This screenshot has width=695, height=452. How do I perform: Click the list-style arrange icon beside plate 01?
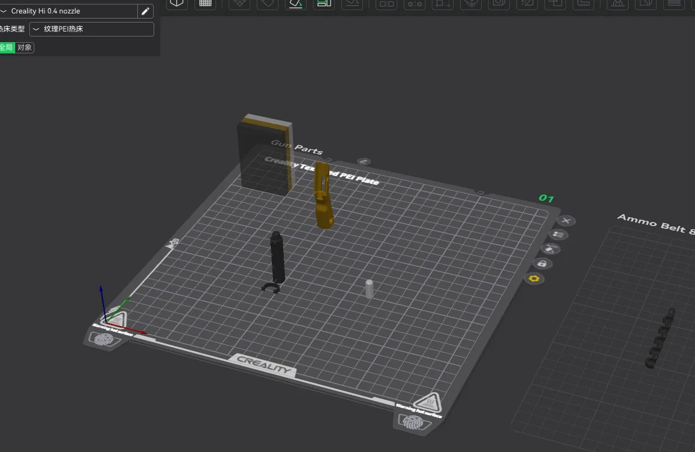coord(559,234)
